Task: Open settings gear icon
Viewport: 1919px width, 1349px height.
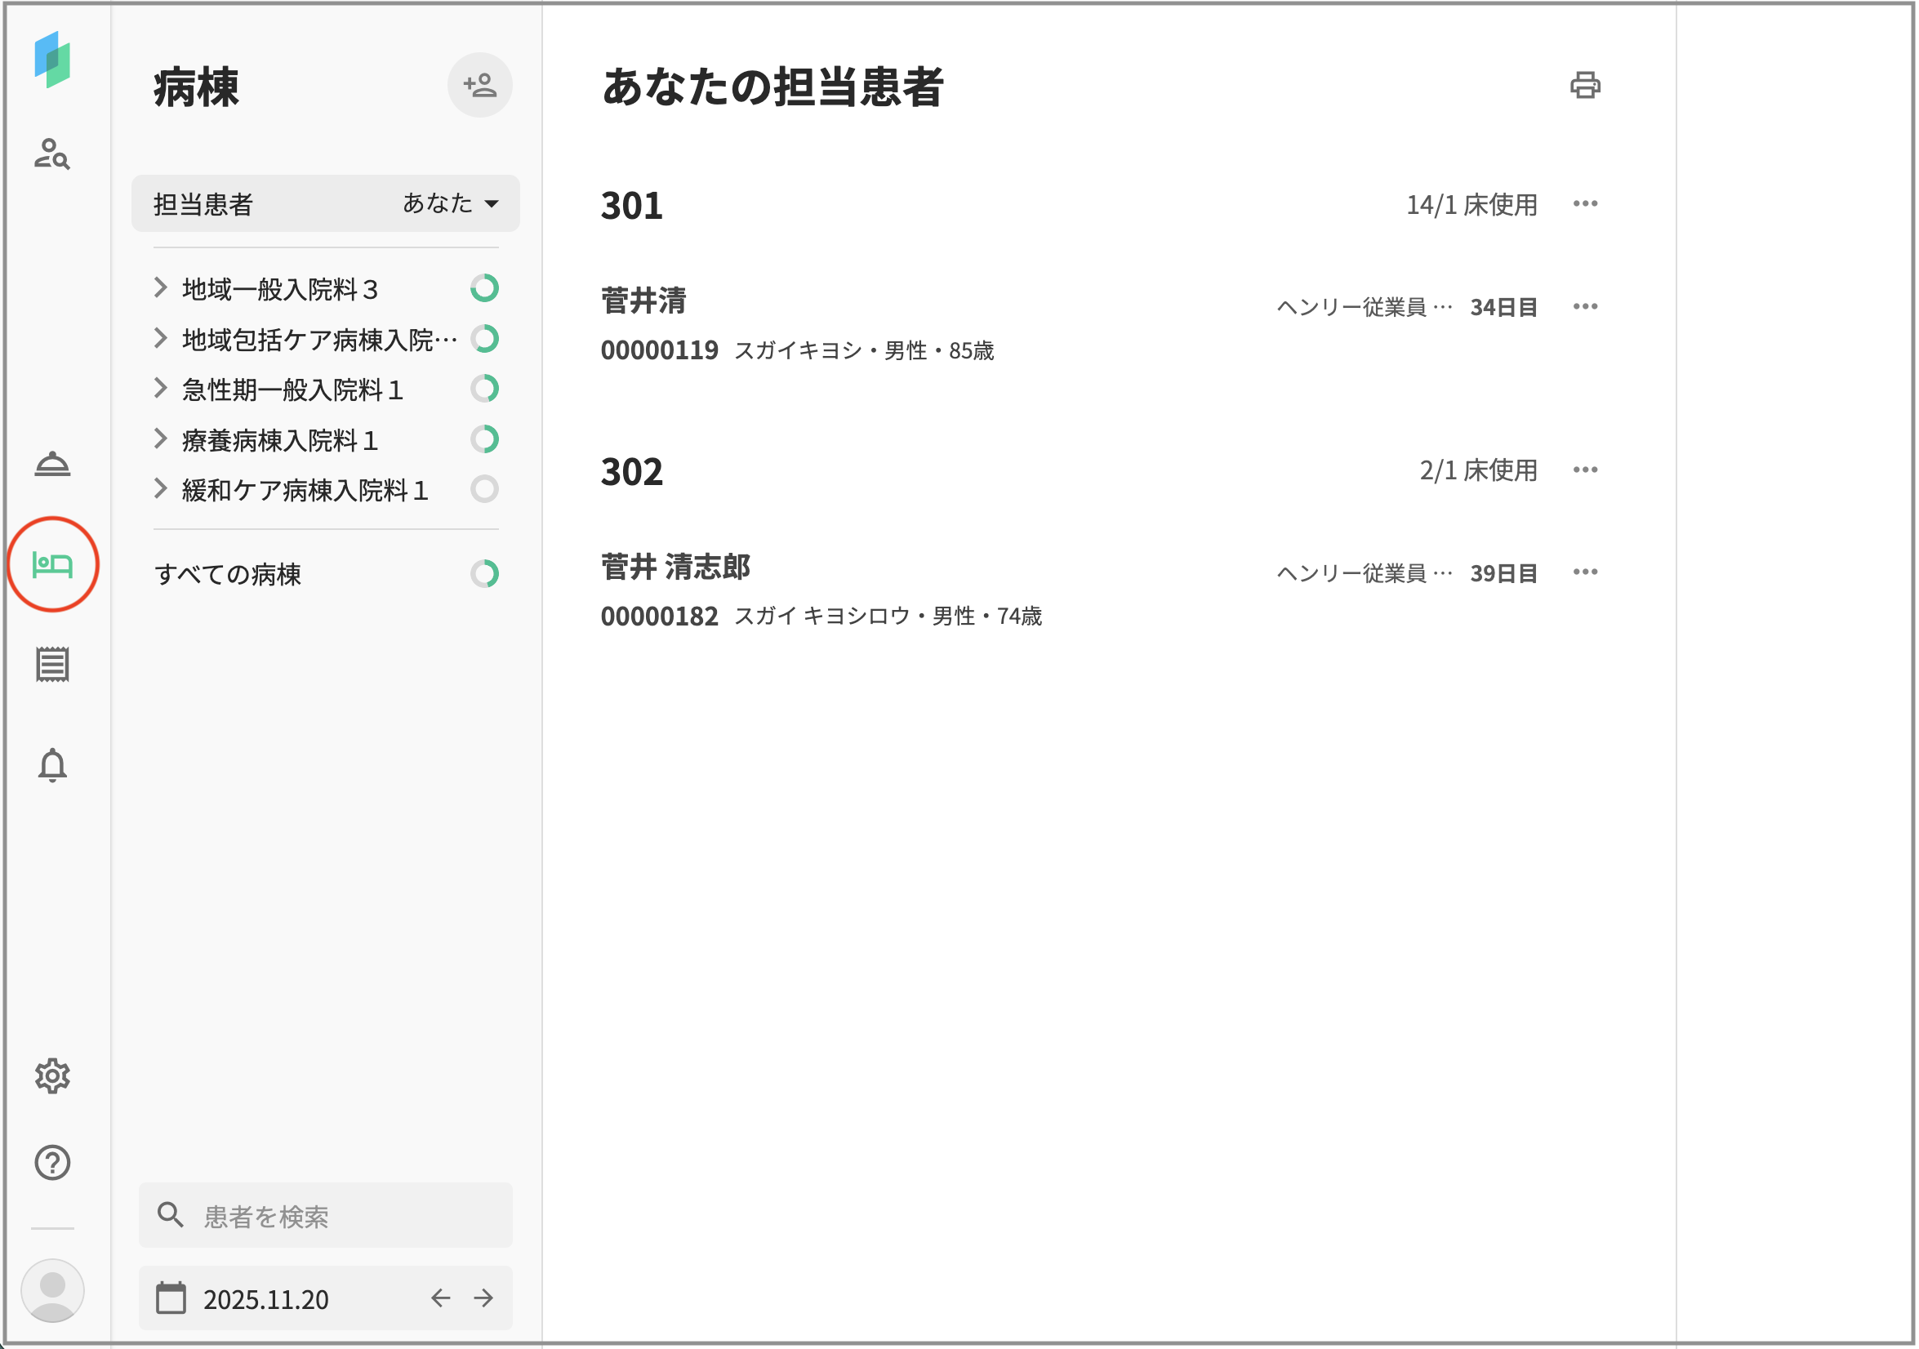Action: pos(51,1076)
